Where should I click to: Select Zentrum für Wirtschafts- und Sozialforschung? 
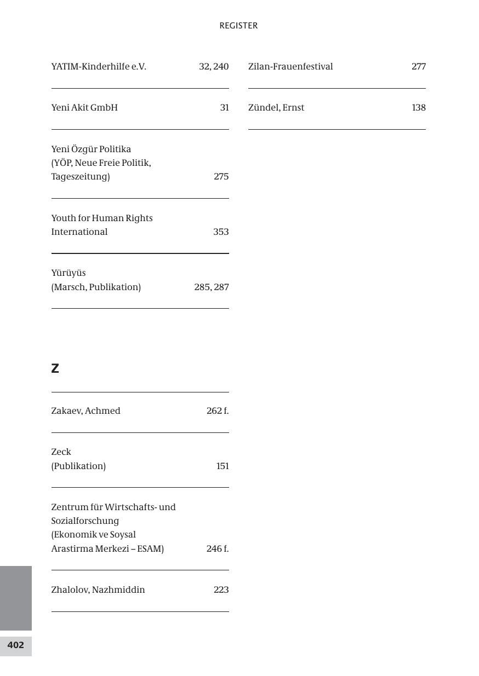coord(113,507)
